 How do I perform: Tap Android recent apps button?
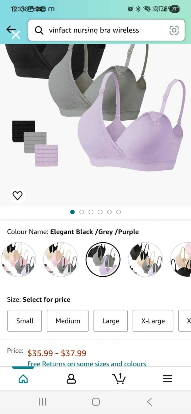click(x=42, y=402)
